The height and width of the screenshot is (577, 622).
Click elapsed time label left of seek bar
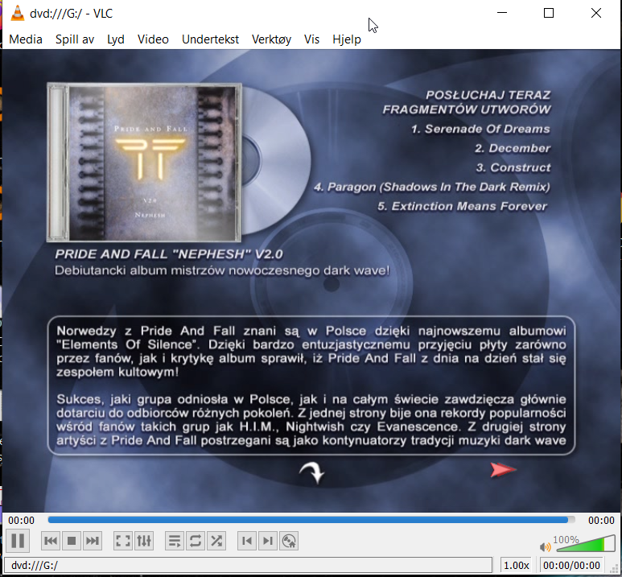coord(22,520)
